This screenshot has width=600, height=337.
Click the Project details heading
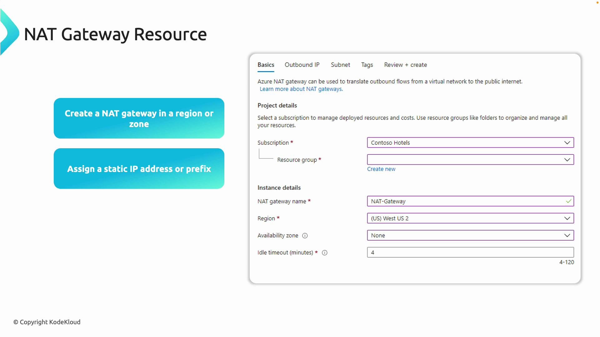pos(277,105)
